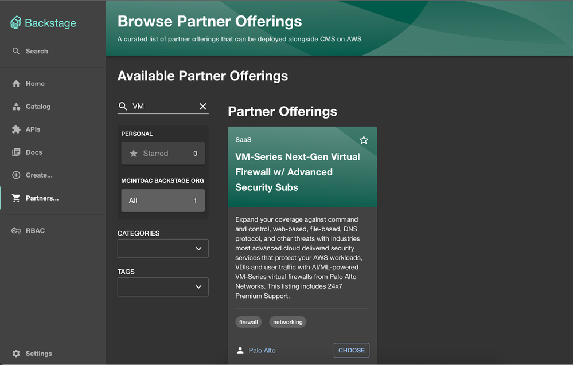573x365 pixels.
Task: Expand the Categories dropdown
Action: (x=163, y=249)
